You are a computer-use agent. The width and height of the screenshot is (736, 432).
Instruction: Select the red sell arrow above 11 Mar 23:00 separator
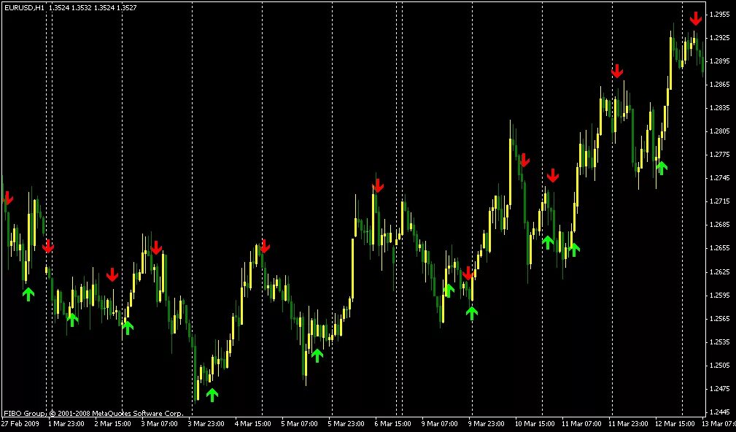(617, 71)
